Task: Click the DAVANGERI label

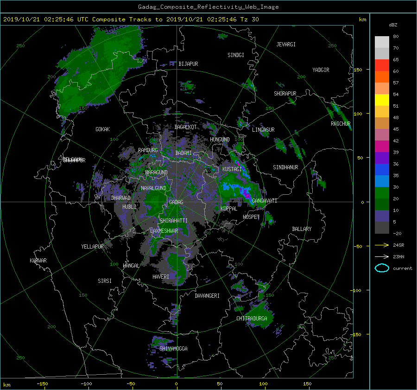Action: click(207, 296)
